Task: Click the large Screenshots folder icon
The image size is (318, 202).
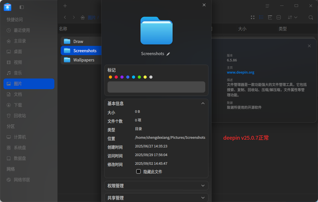Action: (x=156, y=31)
